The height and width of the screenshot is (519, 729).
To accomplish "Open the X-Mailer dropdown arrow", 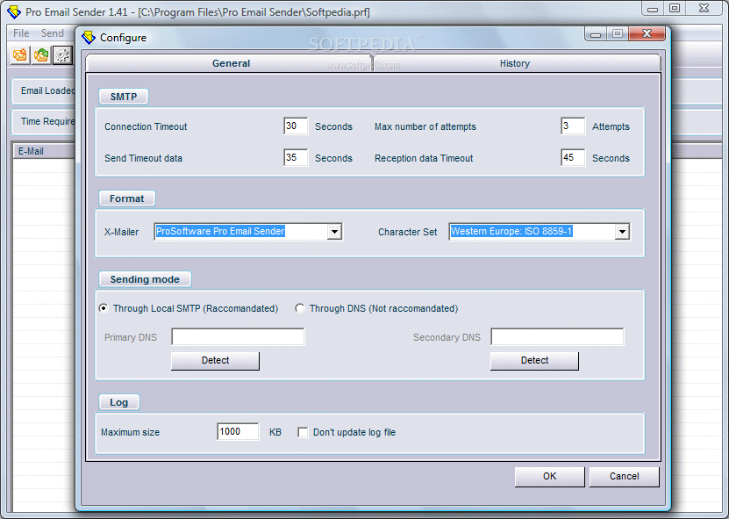I will 334,232.
